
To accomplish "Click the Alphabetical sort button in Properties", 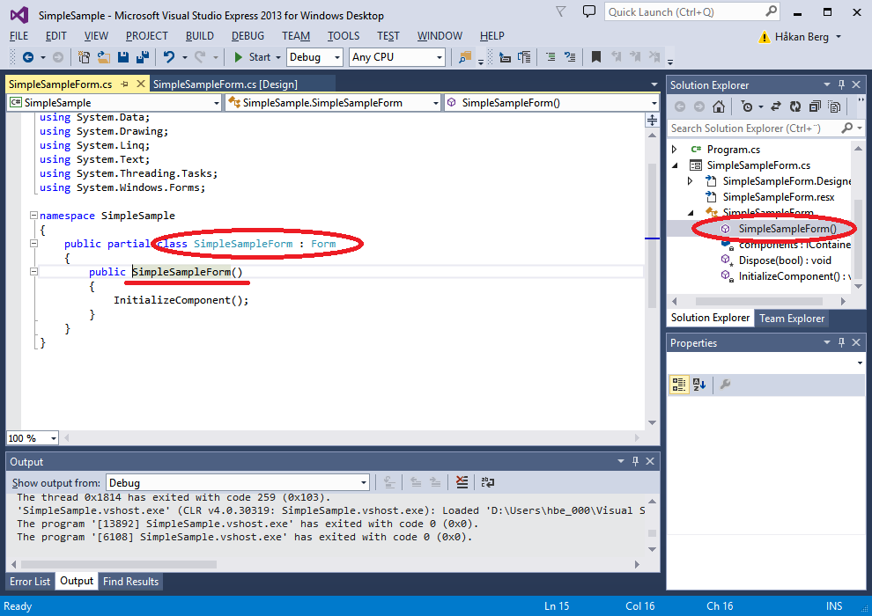I will point(699,385).
